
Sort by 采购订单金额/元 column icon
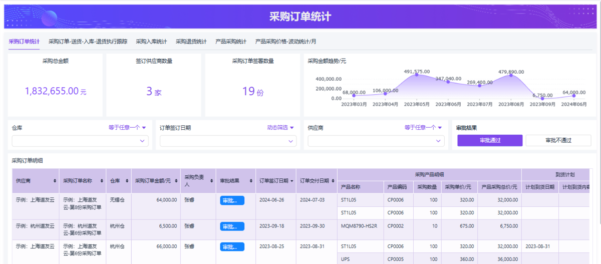click(x=175, y=181)
